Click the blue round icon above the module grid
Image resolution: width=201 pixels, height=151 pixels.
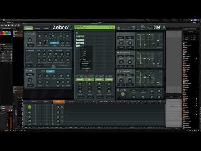pos(77,33)
